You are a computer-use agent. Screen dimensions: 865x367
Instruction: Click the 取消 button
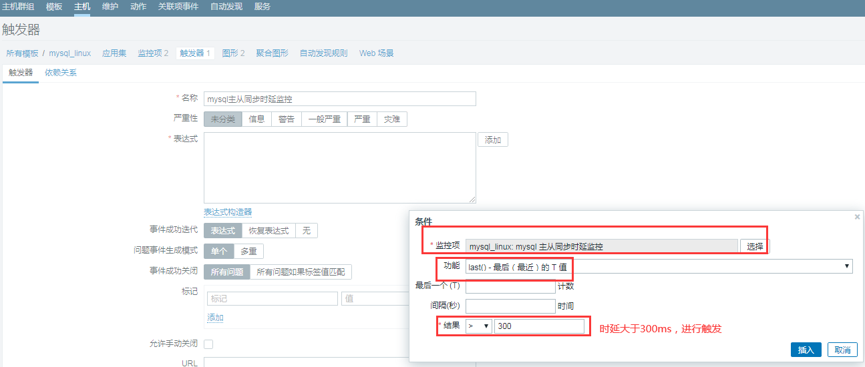[x=842, y=350]
